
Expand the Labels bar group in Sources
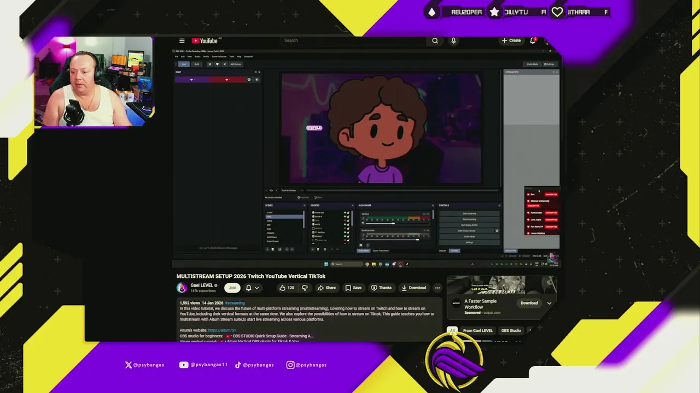[313, 240]
